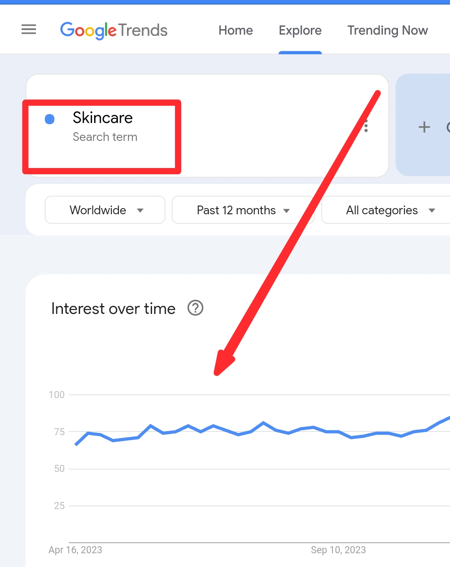
Task: Click the blue dot next to Skincare
Action: point(50,119)
